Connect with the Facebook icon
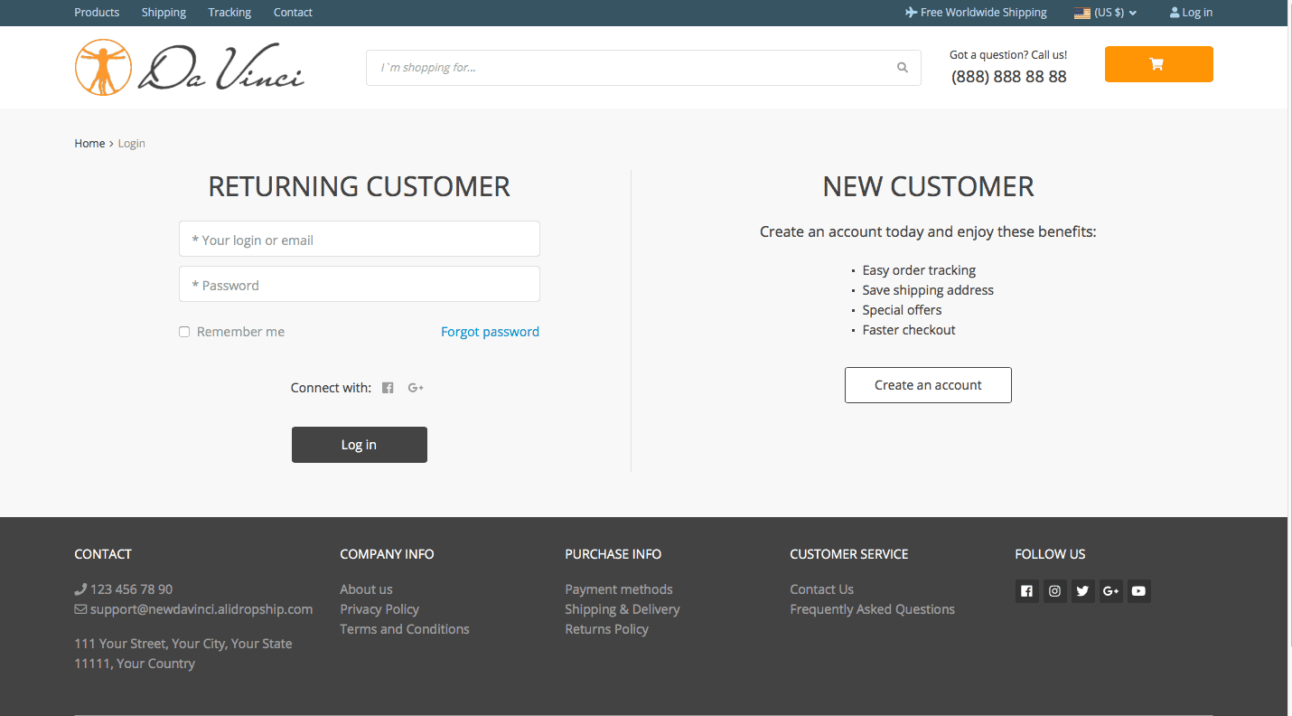 [388, 388]
